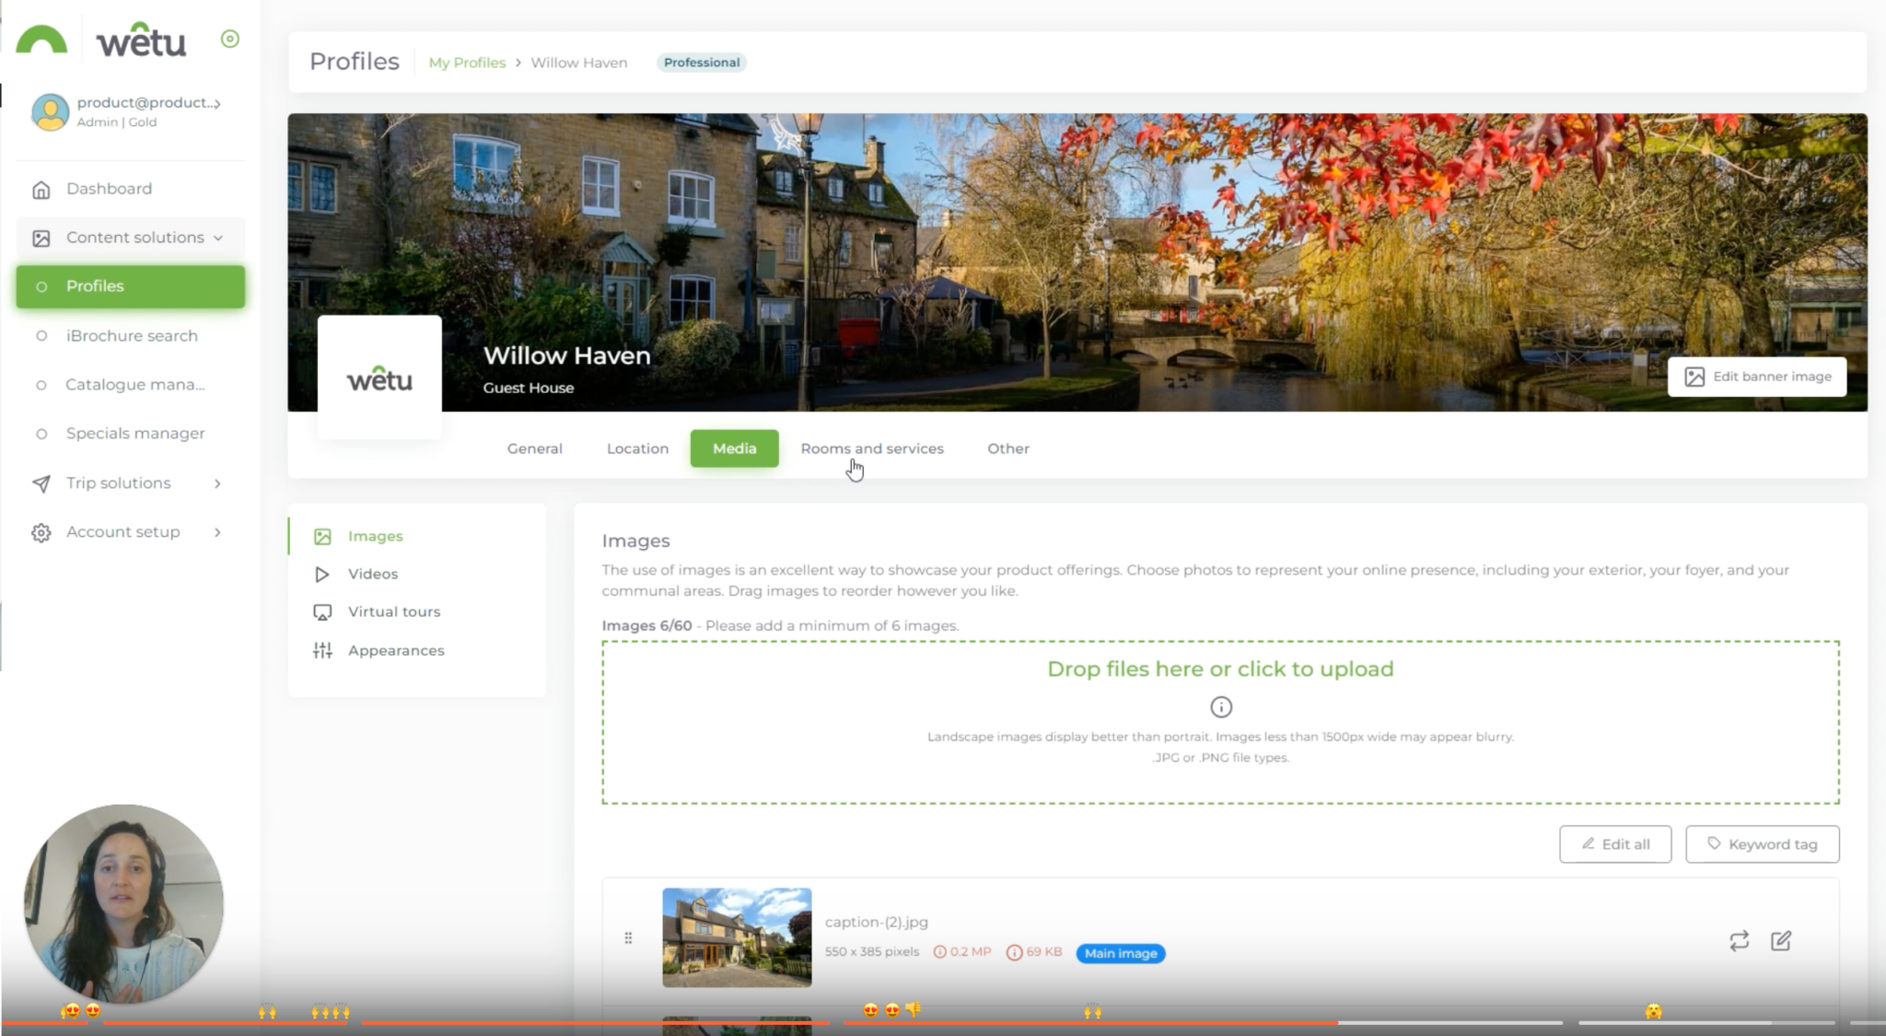Click the Edit banner image button
The image size is (1886, 1036).
1756,377
